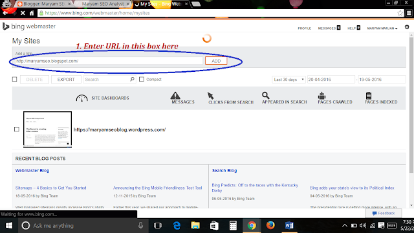
Task: Click the Pages Crawled robot icon
Action: pyautogui.click(x=321, y=95)
